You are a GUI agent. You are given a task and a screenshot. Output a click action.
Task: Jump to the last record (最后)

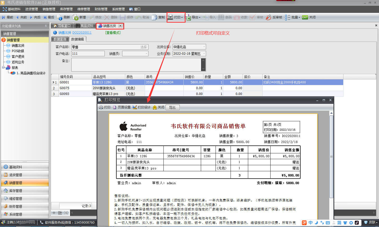click(x=49, y=17)
